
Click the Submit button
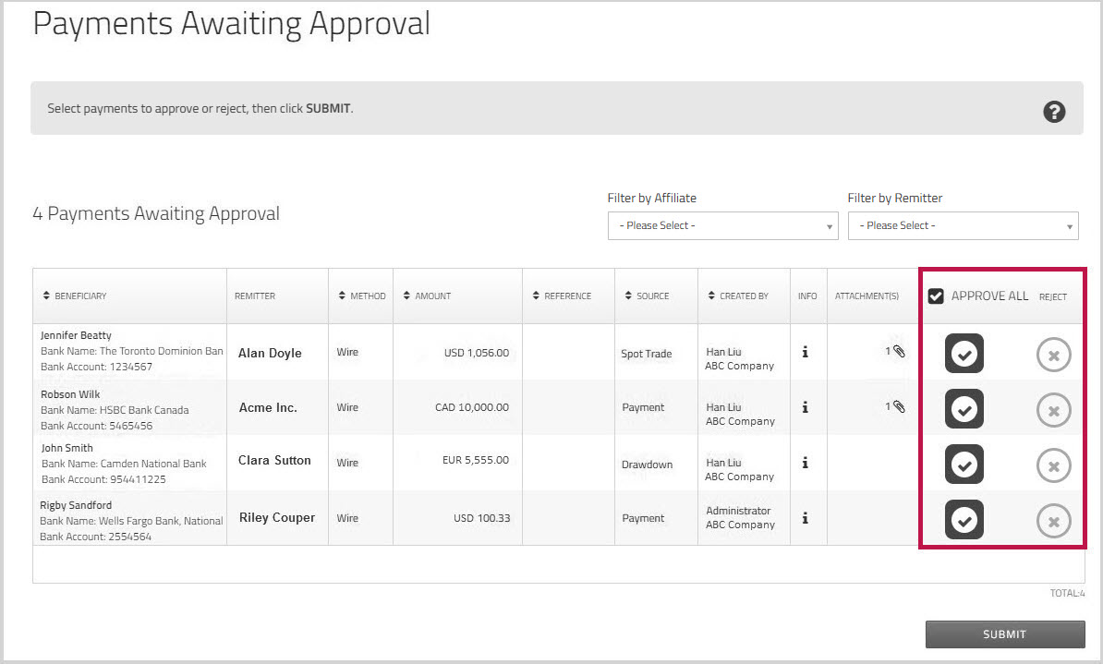point(1004,634)
